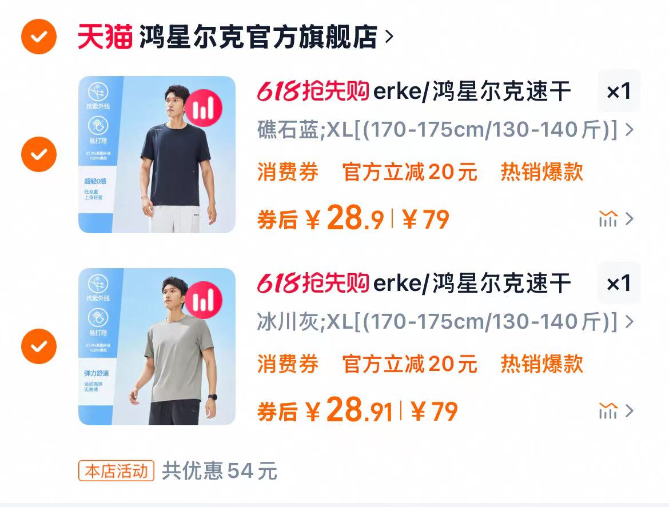The image size is (669, 507).
Task: Open price trend icon for first item
Action: tap(608, 219)
